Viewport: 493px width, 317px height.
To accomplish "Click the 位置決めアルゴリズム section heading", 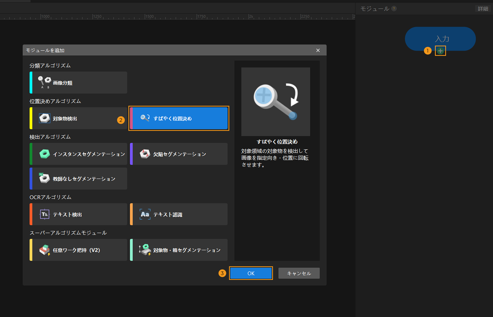I will coord(55,101).
